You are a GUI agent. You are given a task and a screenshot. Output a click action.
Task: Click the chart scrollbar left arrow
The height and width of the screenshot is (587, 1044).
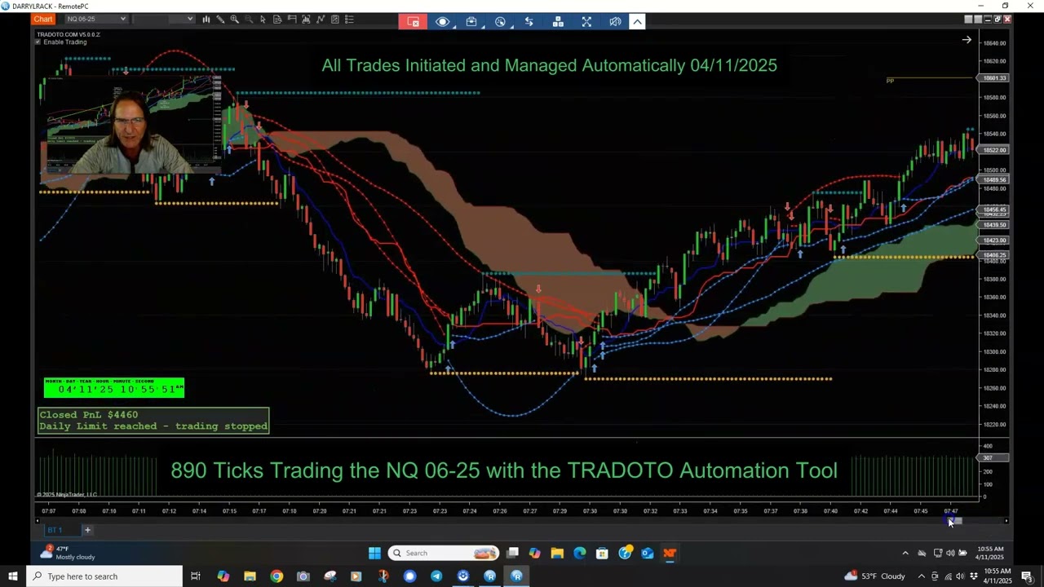pyautogui.click(x=38, y=521)
